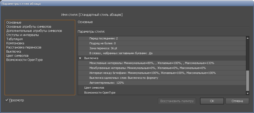Select Основные in the category list
The height and width of the screenshot is (113, 254).
click(14, 23)
